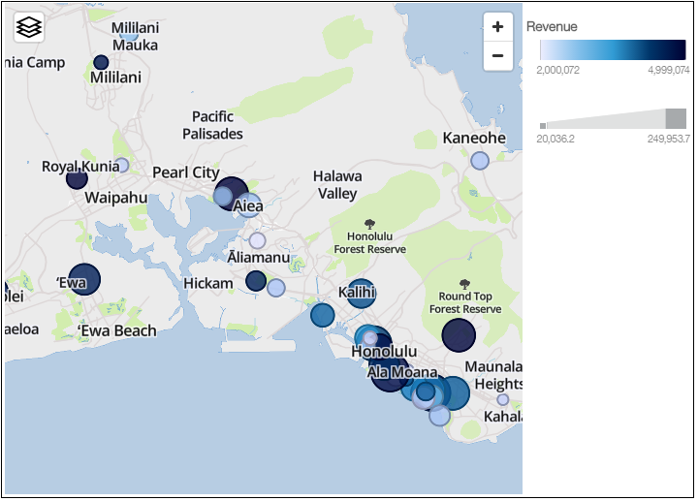The image size is (698, 501).
Task: Click the large dark bubble near Pearl City
Action: coord(233,193)
